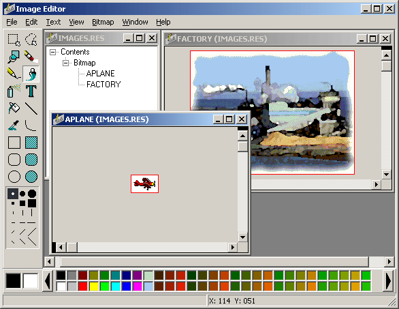
Task: Select APLANE in the resource tree
Action: [x=101, y=74]
